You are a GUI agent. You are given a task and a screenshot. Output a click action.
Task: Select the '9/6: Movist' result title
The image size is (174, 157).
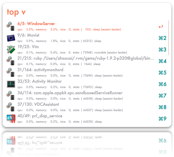[x=28, y=35]
